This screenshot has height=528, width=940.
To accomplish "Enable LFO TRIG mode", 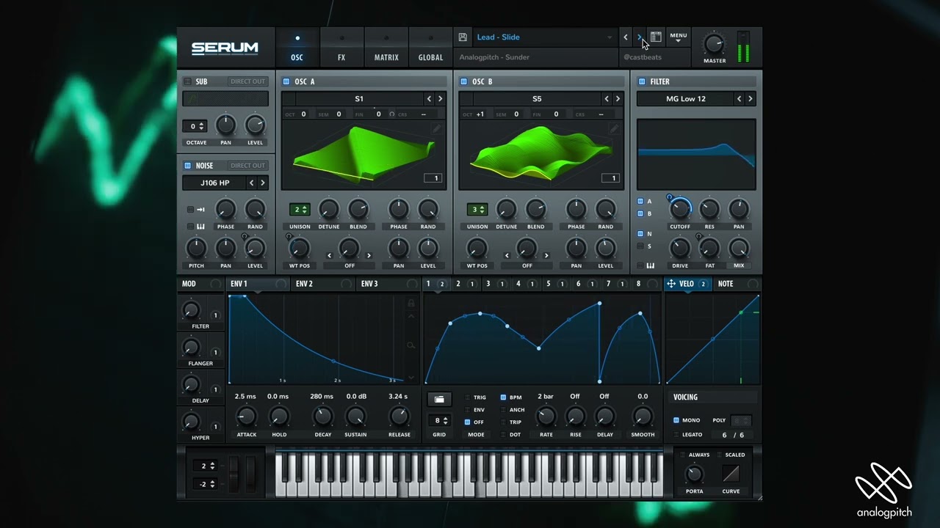I will click(468, 397).
